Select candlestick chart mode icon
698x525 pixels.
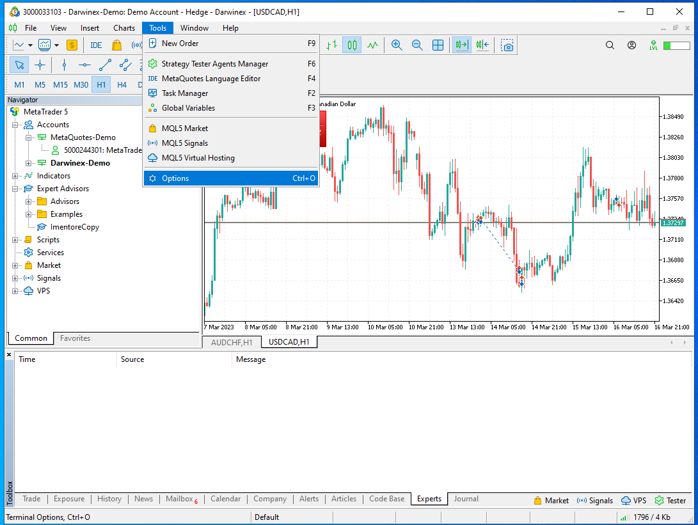352,45
